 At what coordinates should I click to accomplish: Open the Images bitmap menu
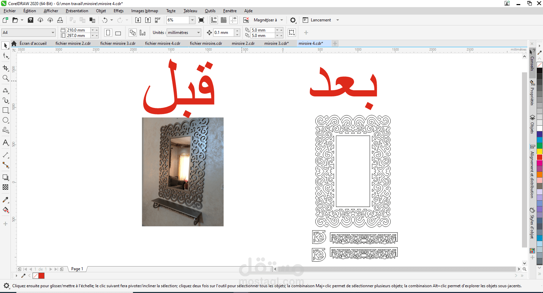pos(145,11)
